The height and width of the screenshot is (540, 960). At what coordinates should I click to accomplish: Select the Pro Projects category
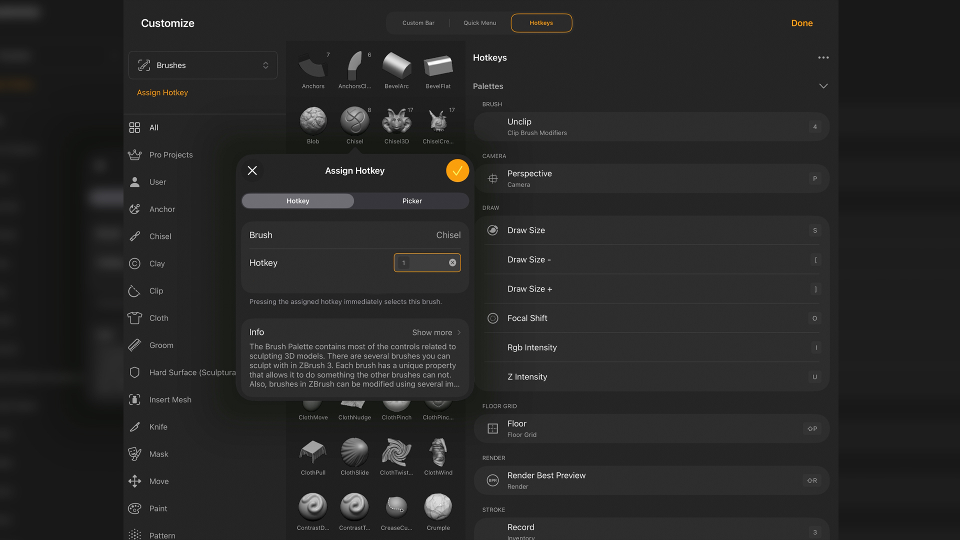click(170, 155)
